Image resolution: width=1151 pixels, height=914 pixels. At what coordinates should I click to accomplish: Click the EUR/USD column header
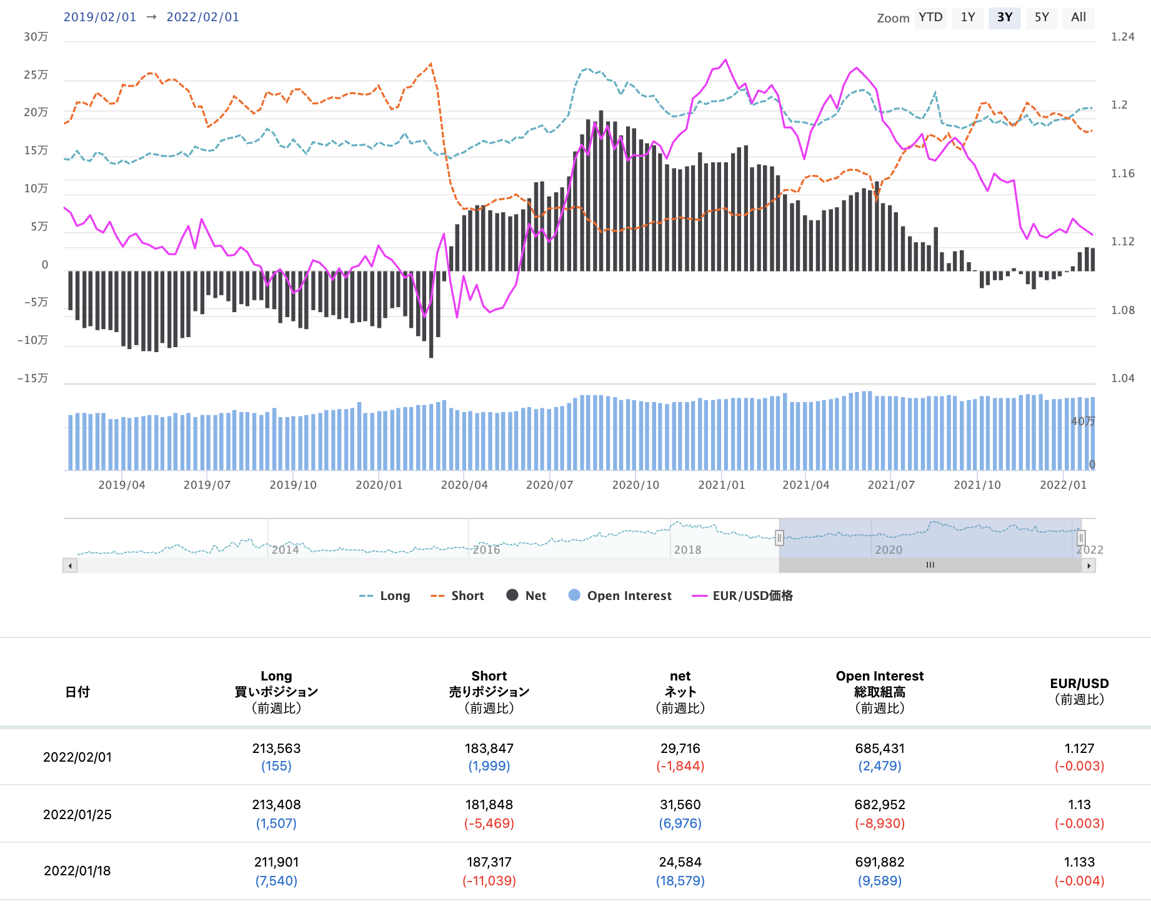pos(1079,691)
